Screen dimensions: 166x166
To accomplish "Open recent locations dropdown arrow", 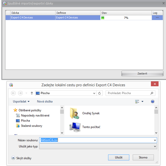I will (26, 93).
